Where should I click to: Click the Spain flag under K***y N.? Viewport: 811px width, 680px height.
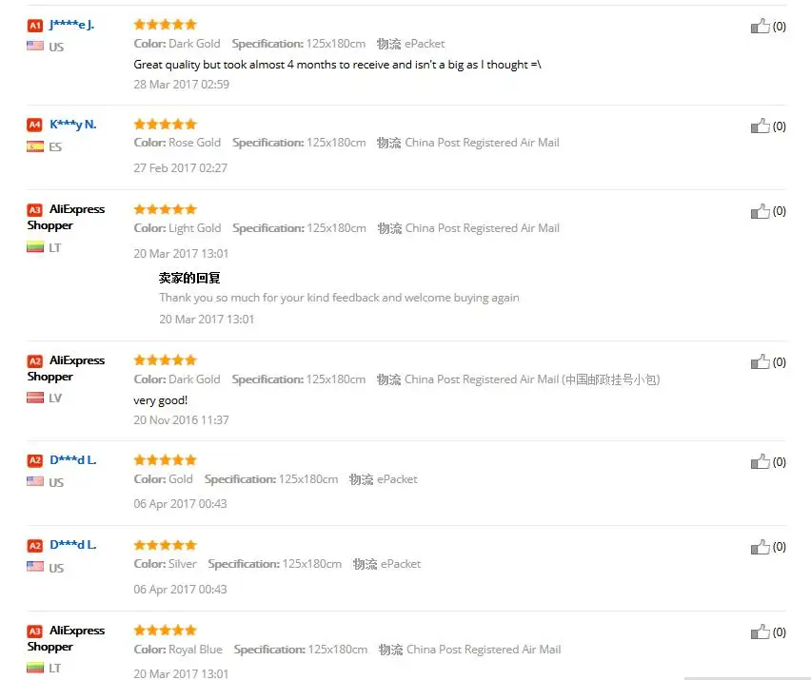click(35, 146)
